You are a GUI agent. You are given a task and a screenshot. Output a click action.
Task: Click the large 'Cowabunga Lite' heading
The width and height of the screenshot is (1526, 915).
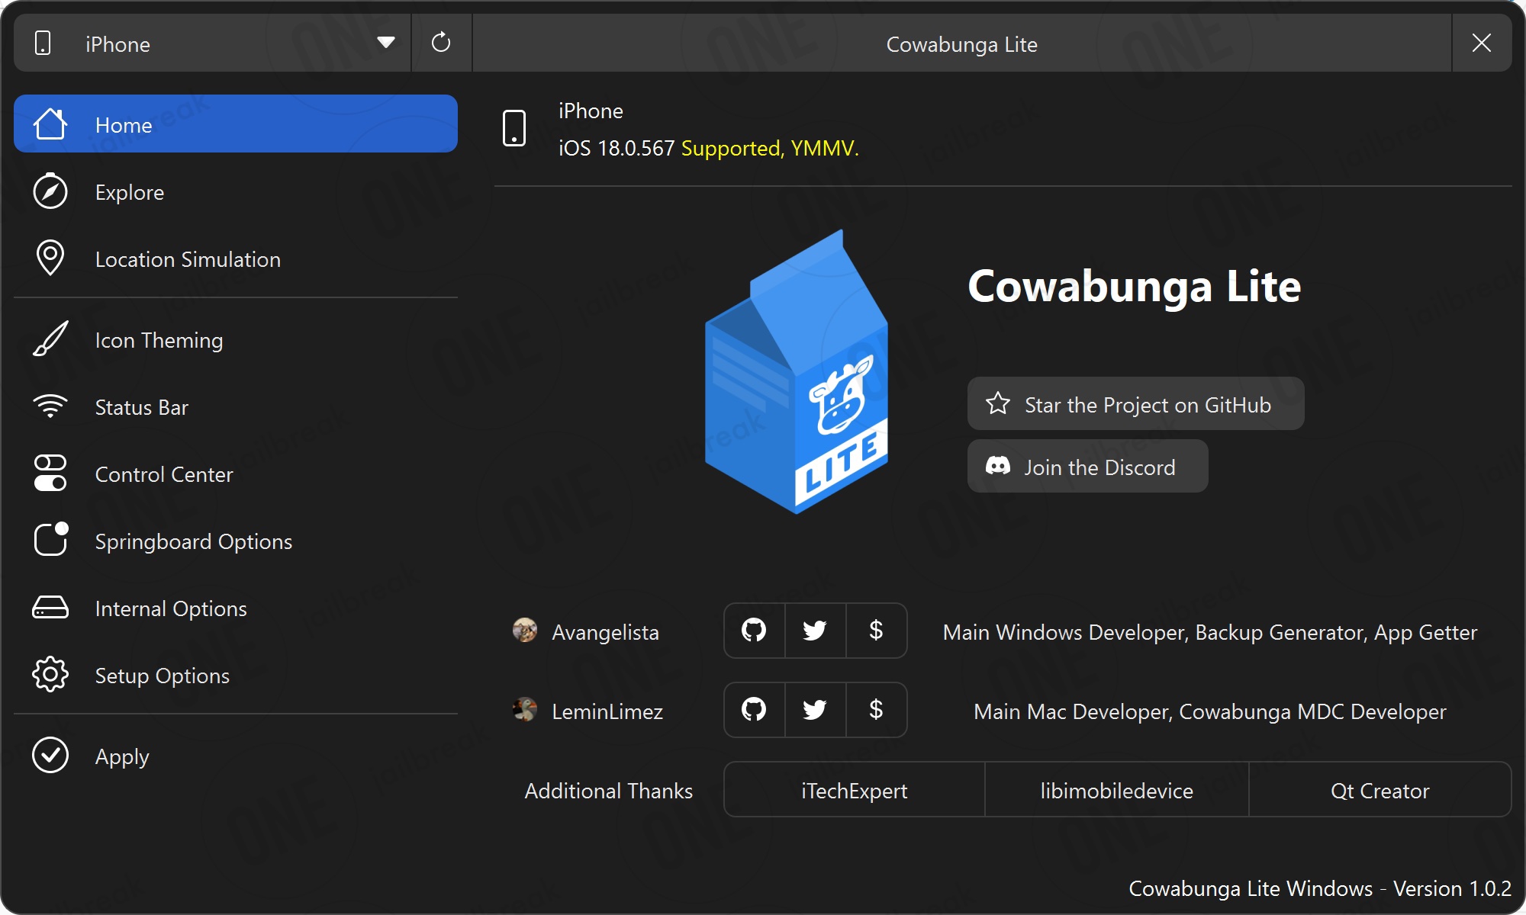[x=1135, y=287]
